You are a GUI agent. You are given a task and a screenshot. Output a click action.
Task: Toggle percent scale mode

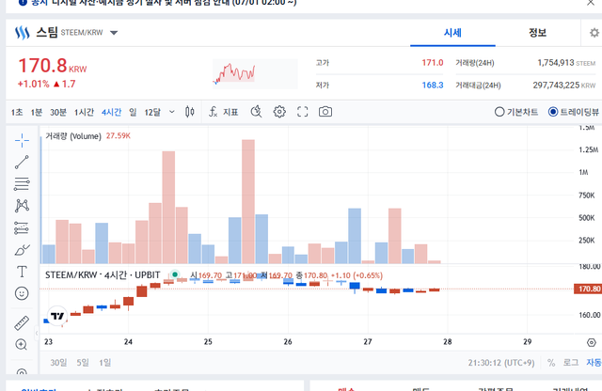(551, 363)
